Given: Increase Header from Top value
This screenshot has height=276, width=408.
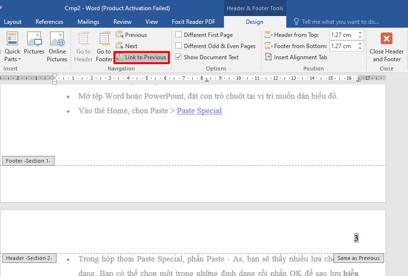Looking at the screenshot, I should pyautogui.click(x=360, y=33).
